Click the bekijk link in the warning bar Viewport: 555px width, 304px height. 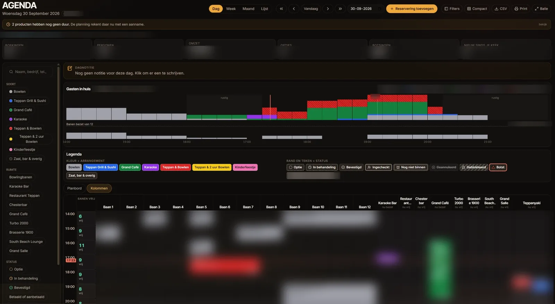pyautogui.click(x=543, y=25)
